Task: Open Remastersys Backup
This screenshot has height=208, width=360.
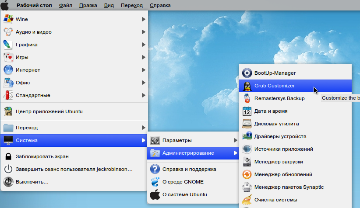Action: [x=295, y=98]
